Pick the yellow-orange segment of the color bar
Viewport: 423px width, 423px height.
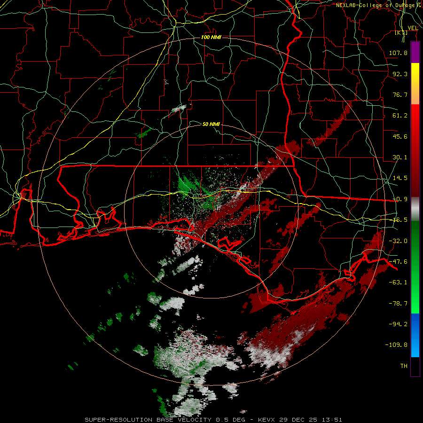[415, 84]
